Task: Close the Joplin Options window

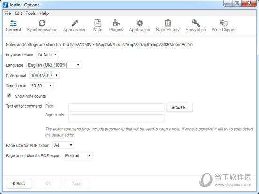Action: (x=249, y=4)
